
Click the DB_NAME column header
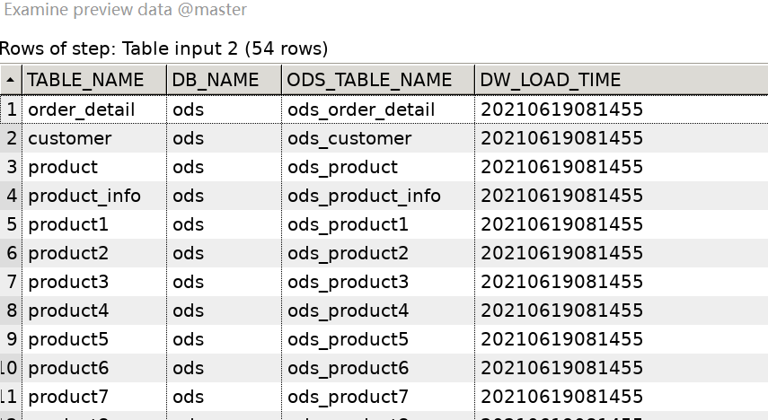216,80
